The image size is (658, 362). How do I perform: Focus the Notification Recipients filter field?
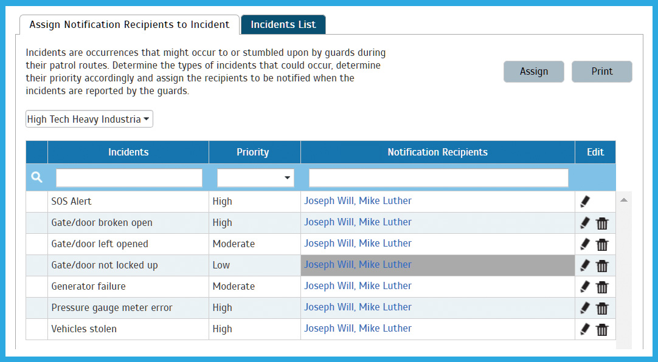pyautogui.click(x=438, y=178)
